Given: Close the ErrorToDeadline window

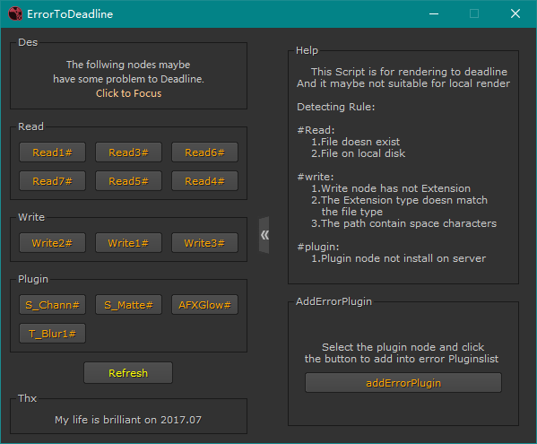Looking at the screenshot, I should click(515, 13).
